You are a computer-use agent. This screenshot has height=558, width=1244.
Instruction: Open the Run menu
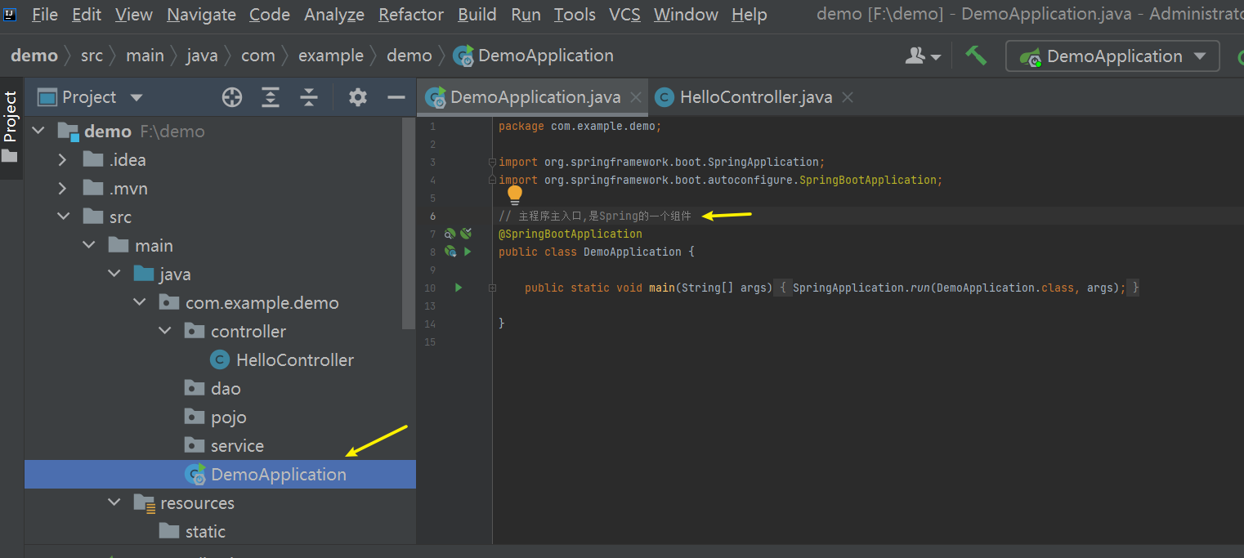(x=526, y=15)
